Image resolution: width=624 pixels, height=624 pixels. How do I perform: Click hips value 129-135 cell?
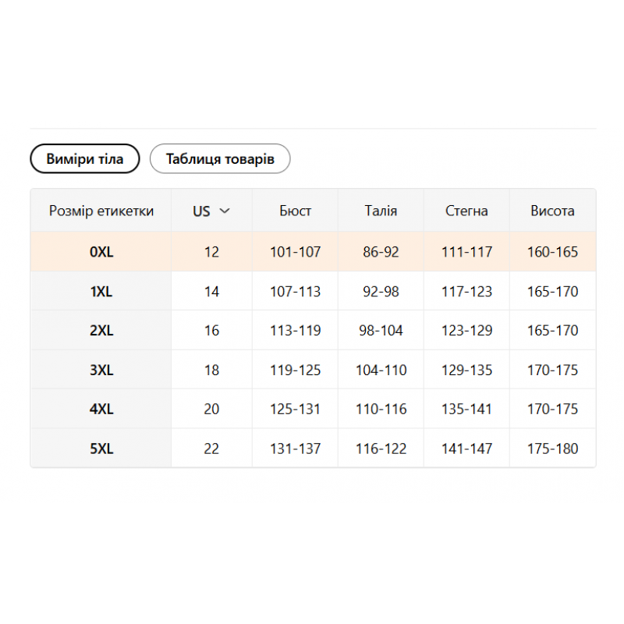click(466, 370)
